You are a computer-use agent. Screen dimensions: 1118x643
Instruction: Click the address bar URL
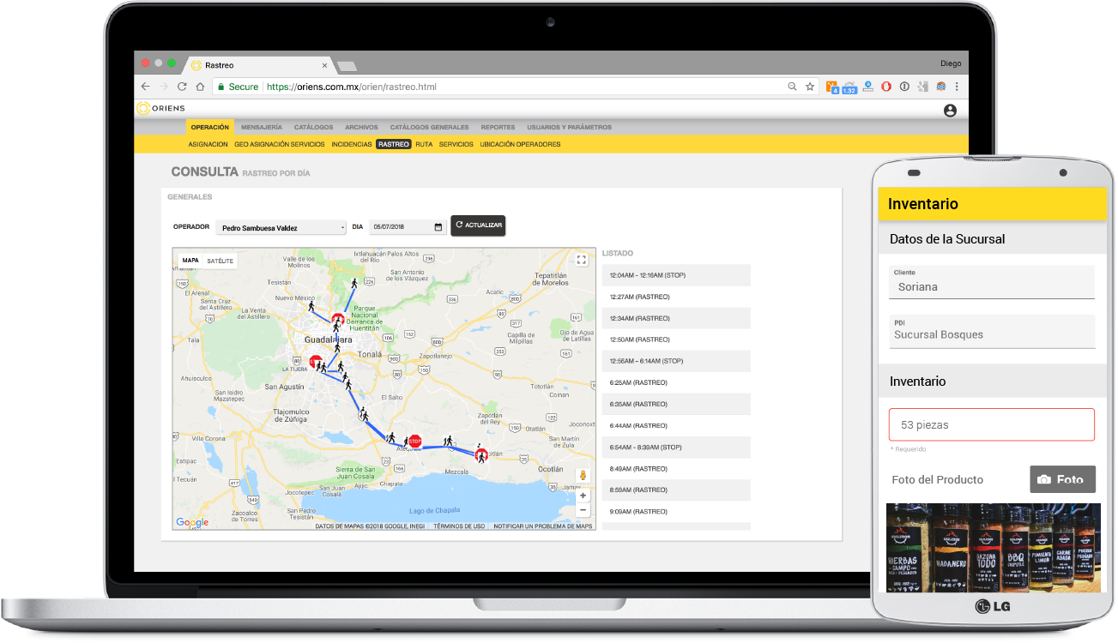[351, 87]
